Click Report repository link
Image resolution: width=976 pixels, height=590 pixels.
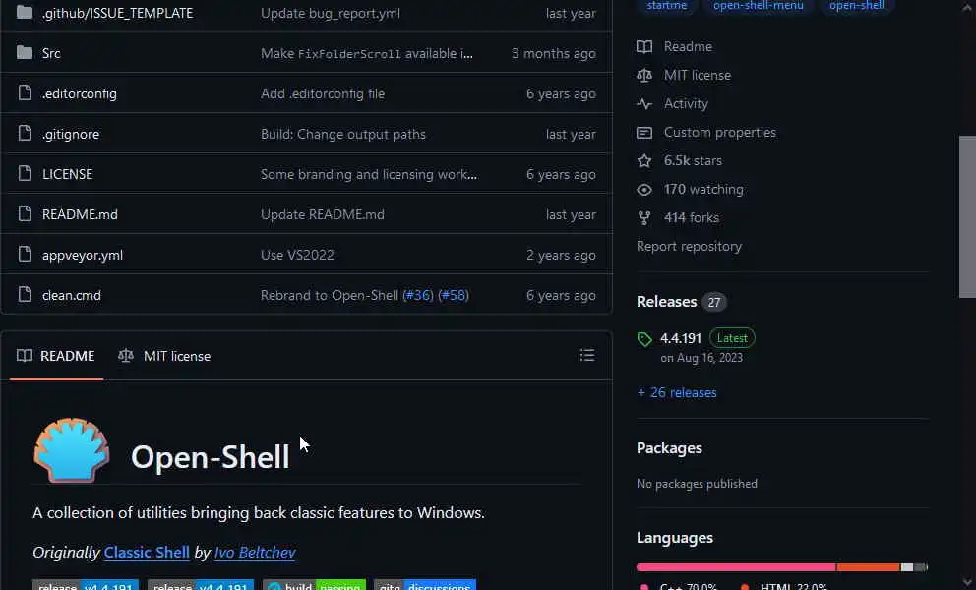click(689, 247)
